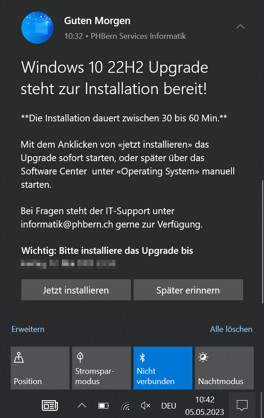
Task: Click the Windows 10 22H2 Upgrade heading
Action: pos(114,78)
